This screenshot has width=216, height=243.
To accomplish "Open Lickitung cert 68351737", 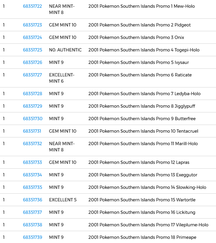I will pyautogui.click(x=32, y=212).
